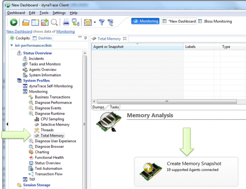This screenshot has width=246, height=189.
Task: Sort by Agent or Snapshot column
Action: (x=137, y=47)
